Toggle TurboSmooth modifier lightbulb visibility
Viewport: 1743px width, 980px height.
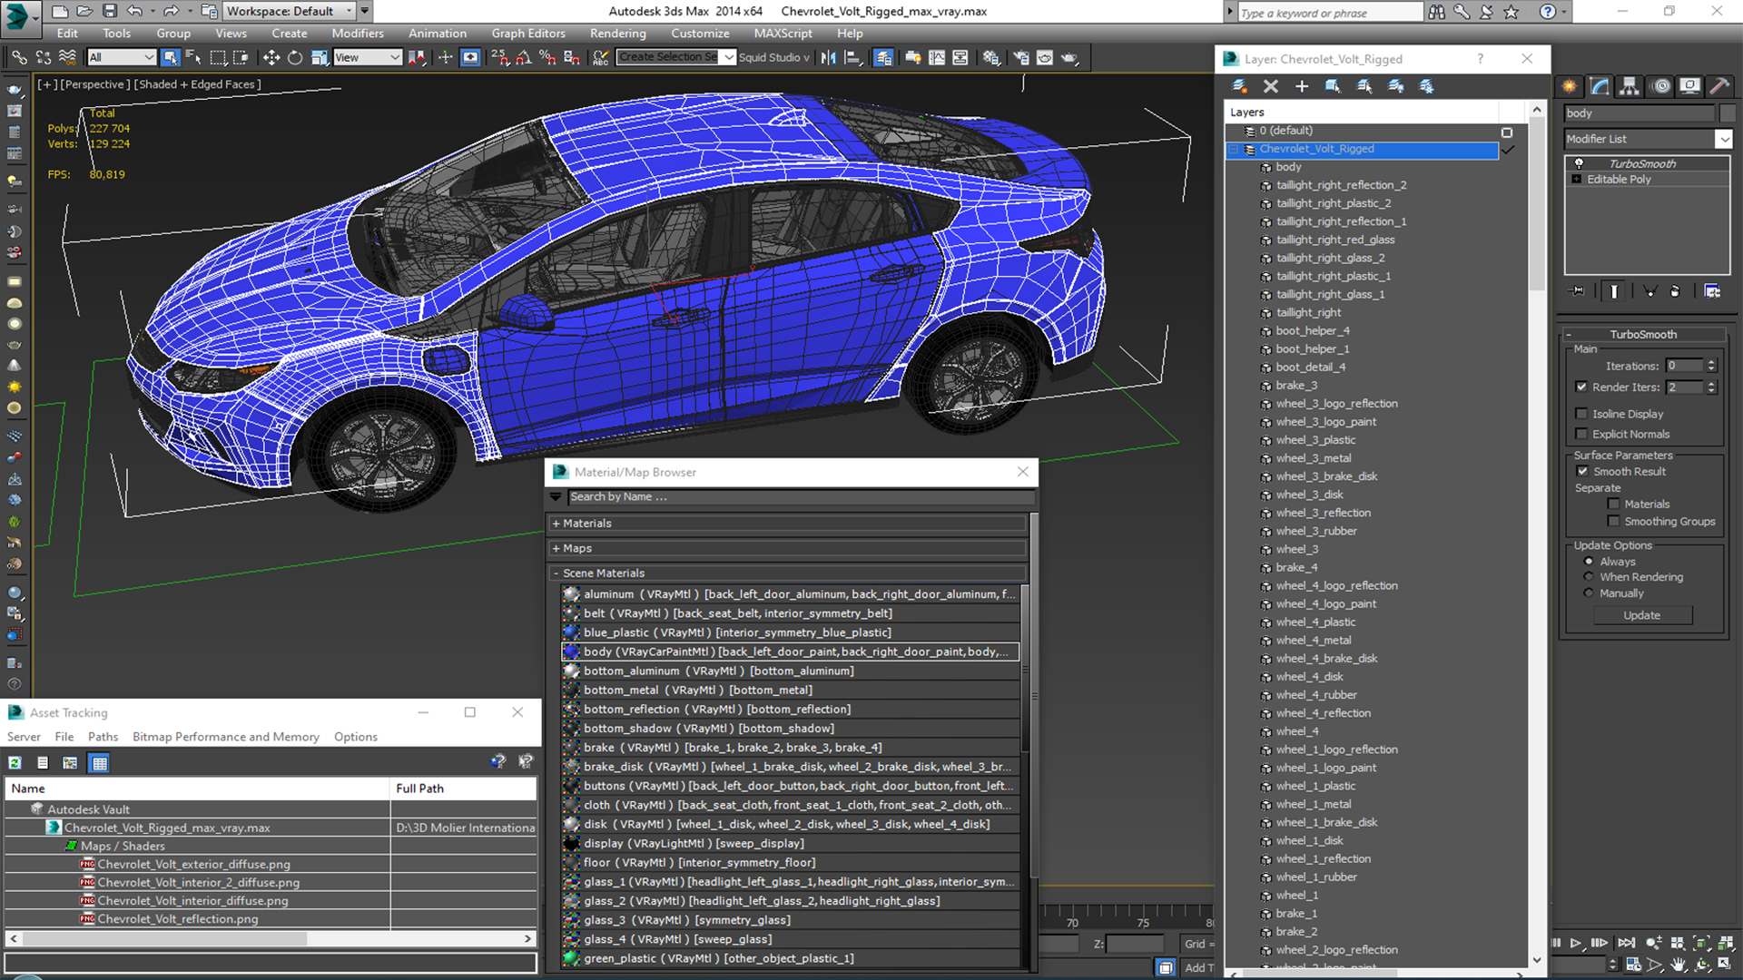click(x=1579, y=163)
